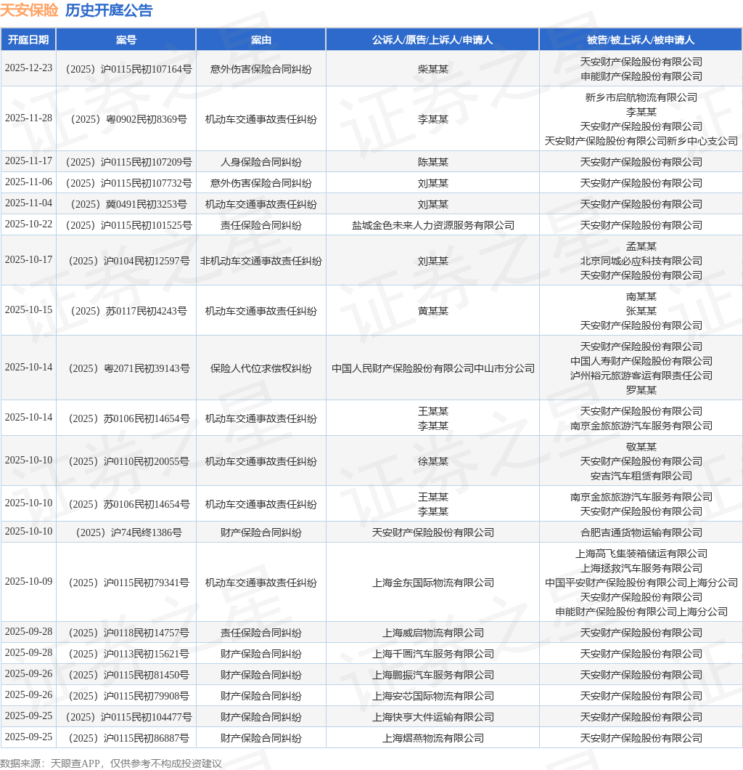Select the cause 保险人代位求偿权纠纷

coord(261,368)
